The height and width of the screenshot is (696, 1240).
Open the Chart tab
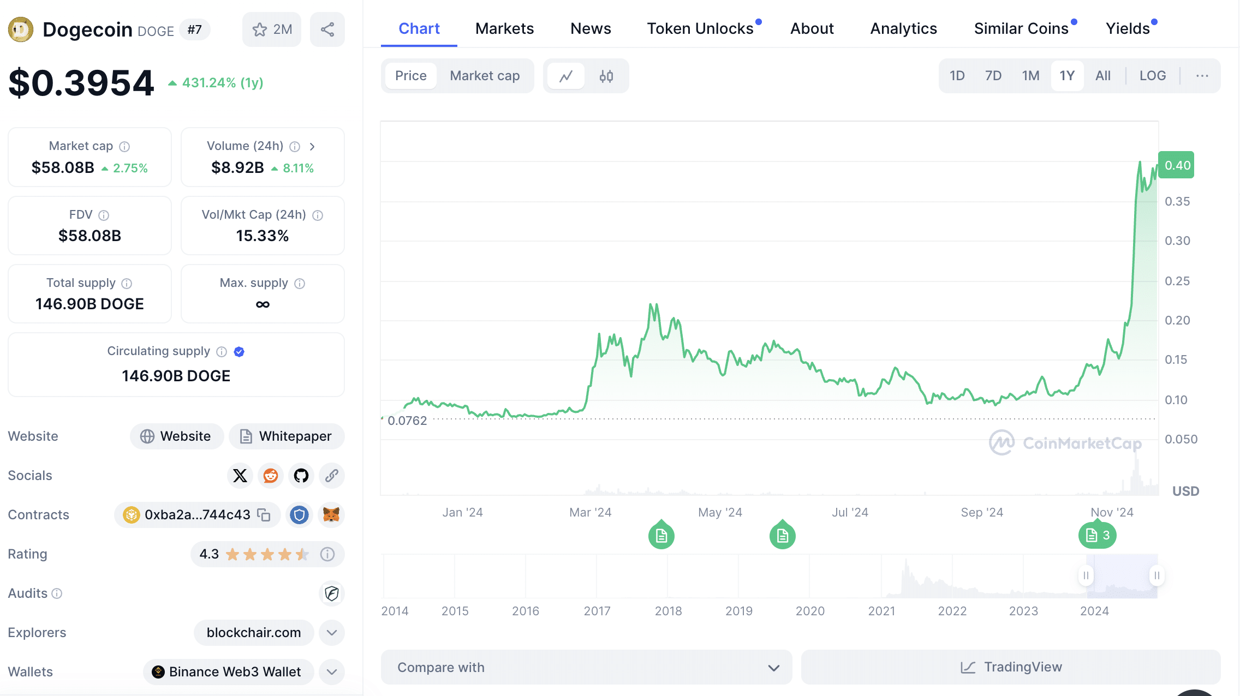pyautogui.click(x=419, y=28)
